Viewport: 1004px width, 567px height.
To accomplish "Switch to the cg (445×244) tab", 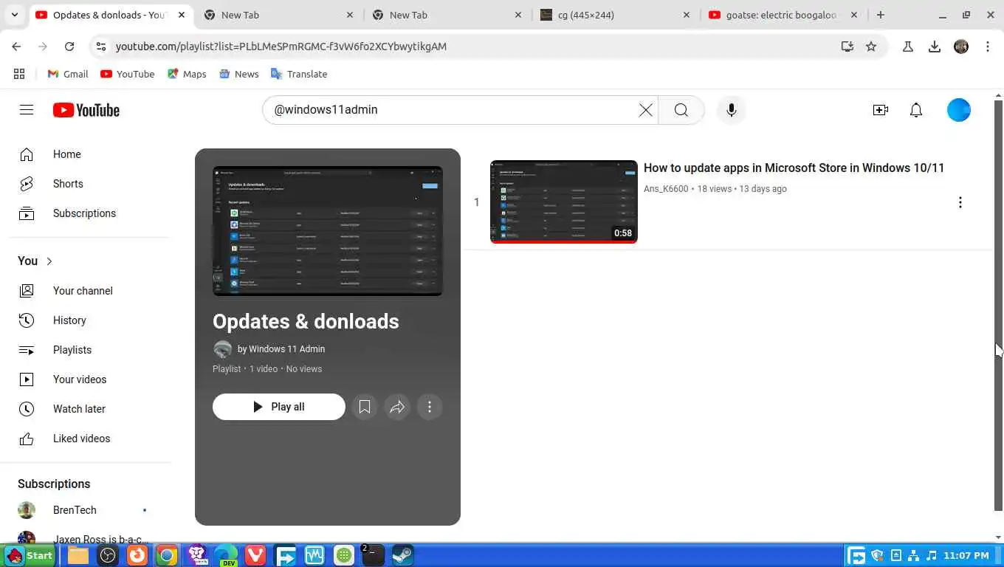I will point(614,15).
